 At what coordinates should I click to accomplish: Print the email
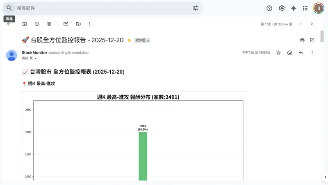pyautogui.click(x=302, y=40)
